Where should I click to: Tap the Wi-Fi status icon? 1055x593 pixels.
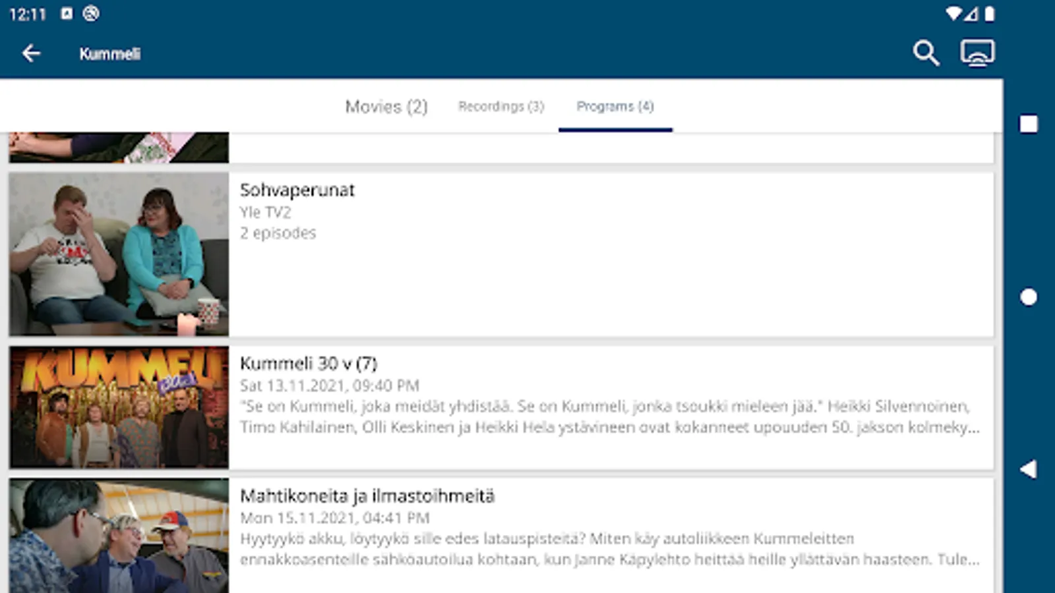953,13
